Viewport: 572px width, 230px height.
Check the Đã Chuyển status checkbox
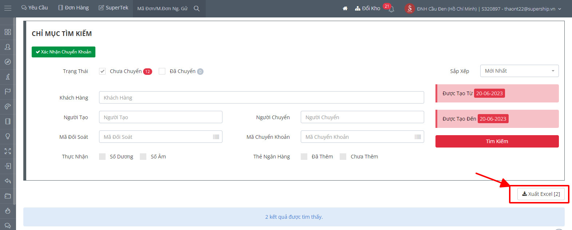[x=162, y=71]
